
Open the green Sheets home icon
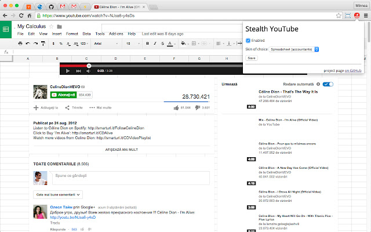pos(6,30)
